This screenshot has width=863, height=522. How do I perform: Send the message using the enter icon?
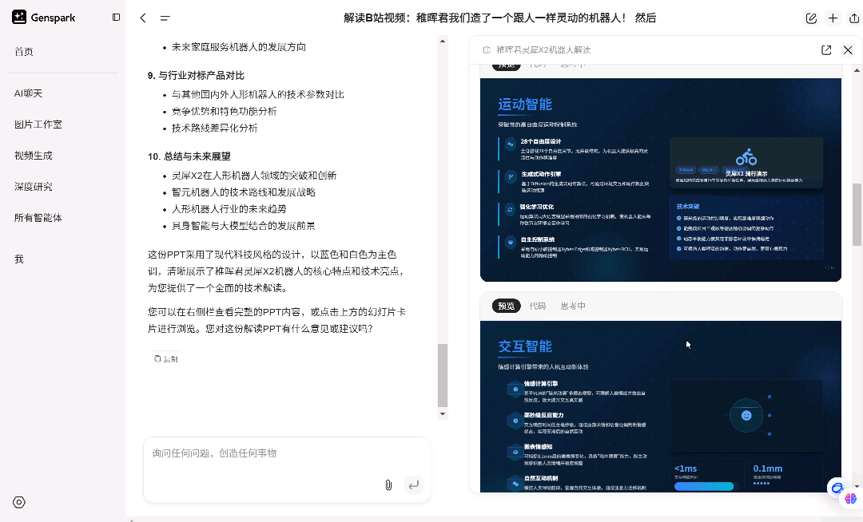(x=414, y=485)
